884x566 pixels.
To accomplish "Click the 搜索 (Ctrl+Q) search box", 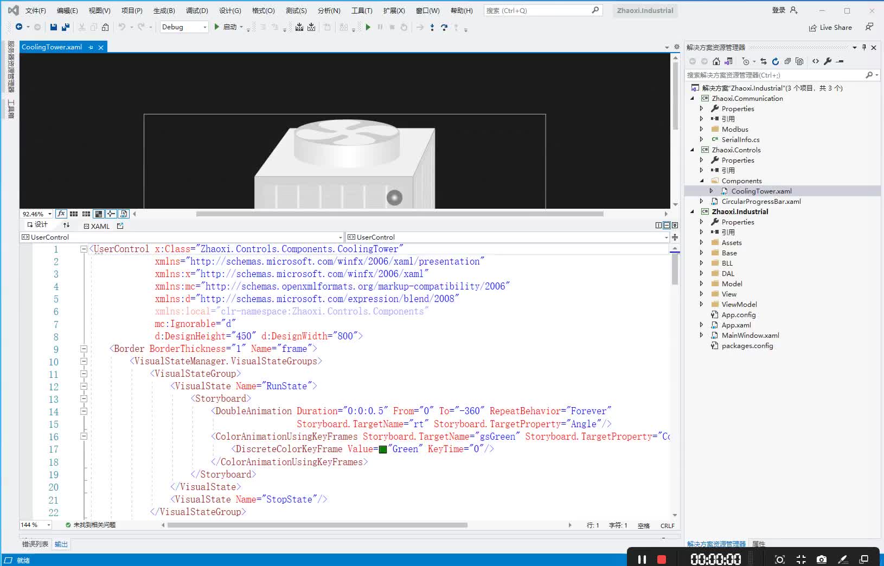I will point(542,10).
